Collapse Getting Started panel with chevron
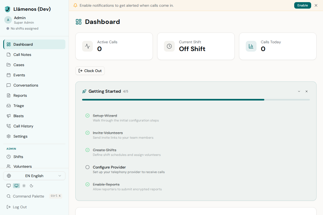 click(x=299, y=91)
